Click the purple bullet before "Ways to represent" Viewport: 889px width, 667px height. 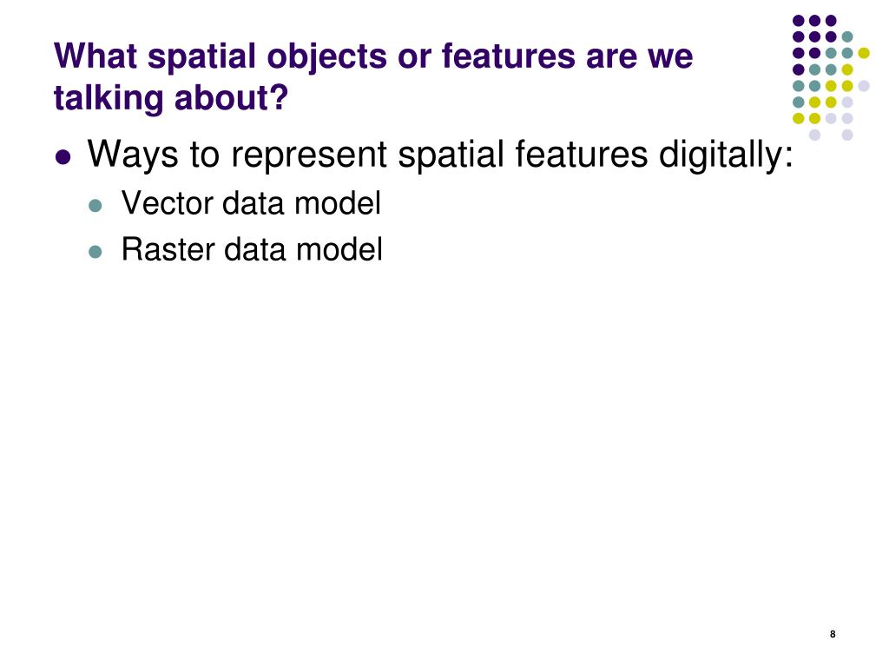(x=63, y=156)
